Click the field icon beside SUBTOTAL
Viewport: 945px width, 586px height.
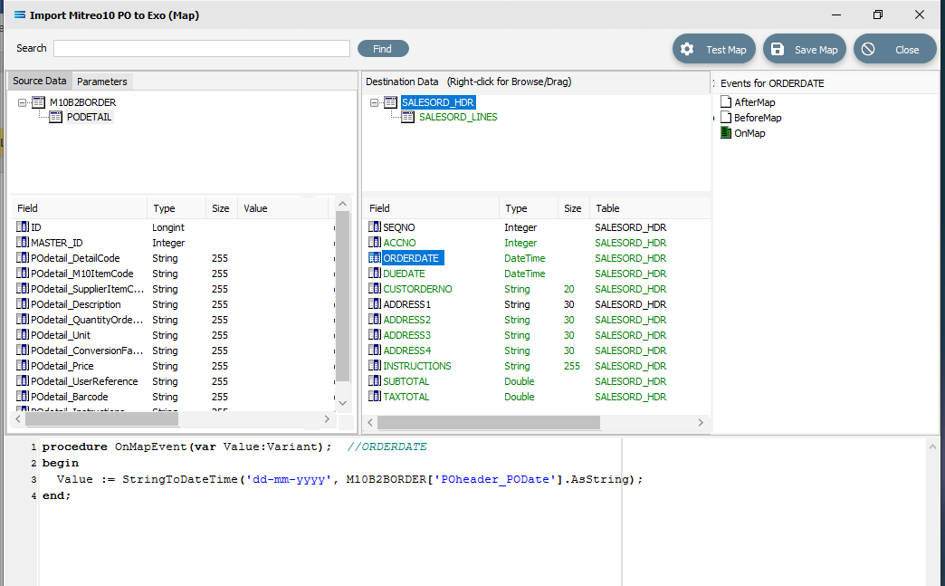(x=374, y=381)
